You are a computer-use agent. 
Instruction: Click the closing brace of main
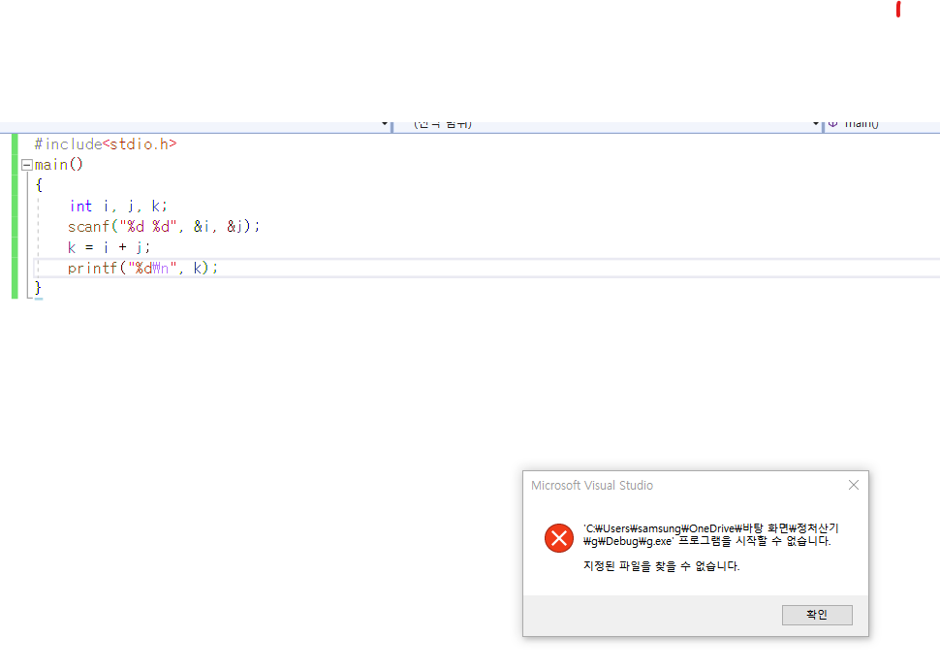[x=38, y=288]
